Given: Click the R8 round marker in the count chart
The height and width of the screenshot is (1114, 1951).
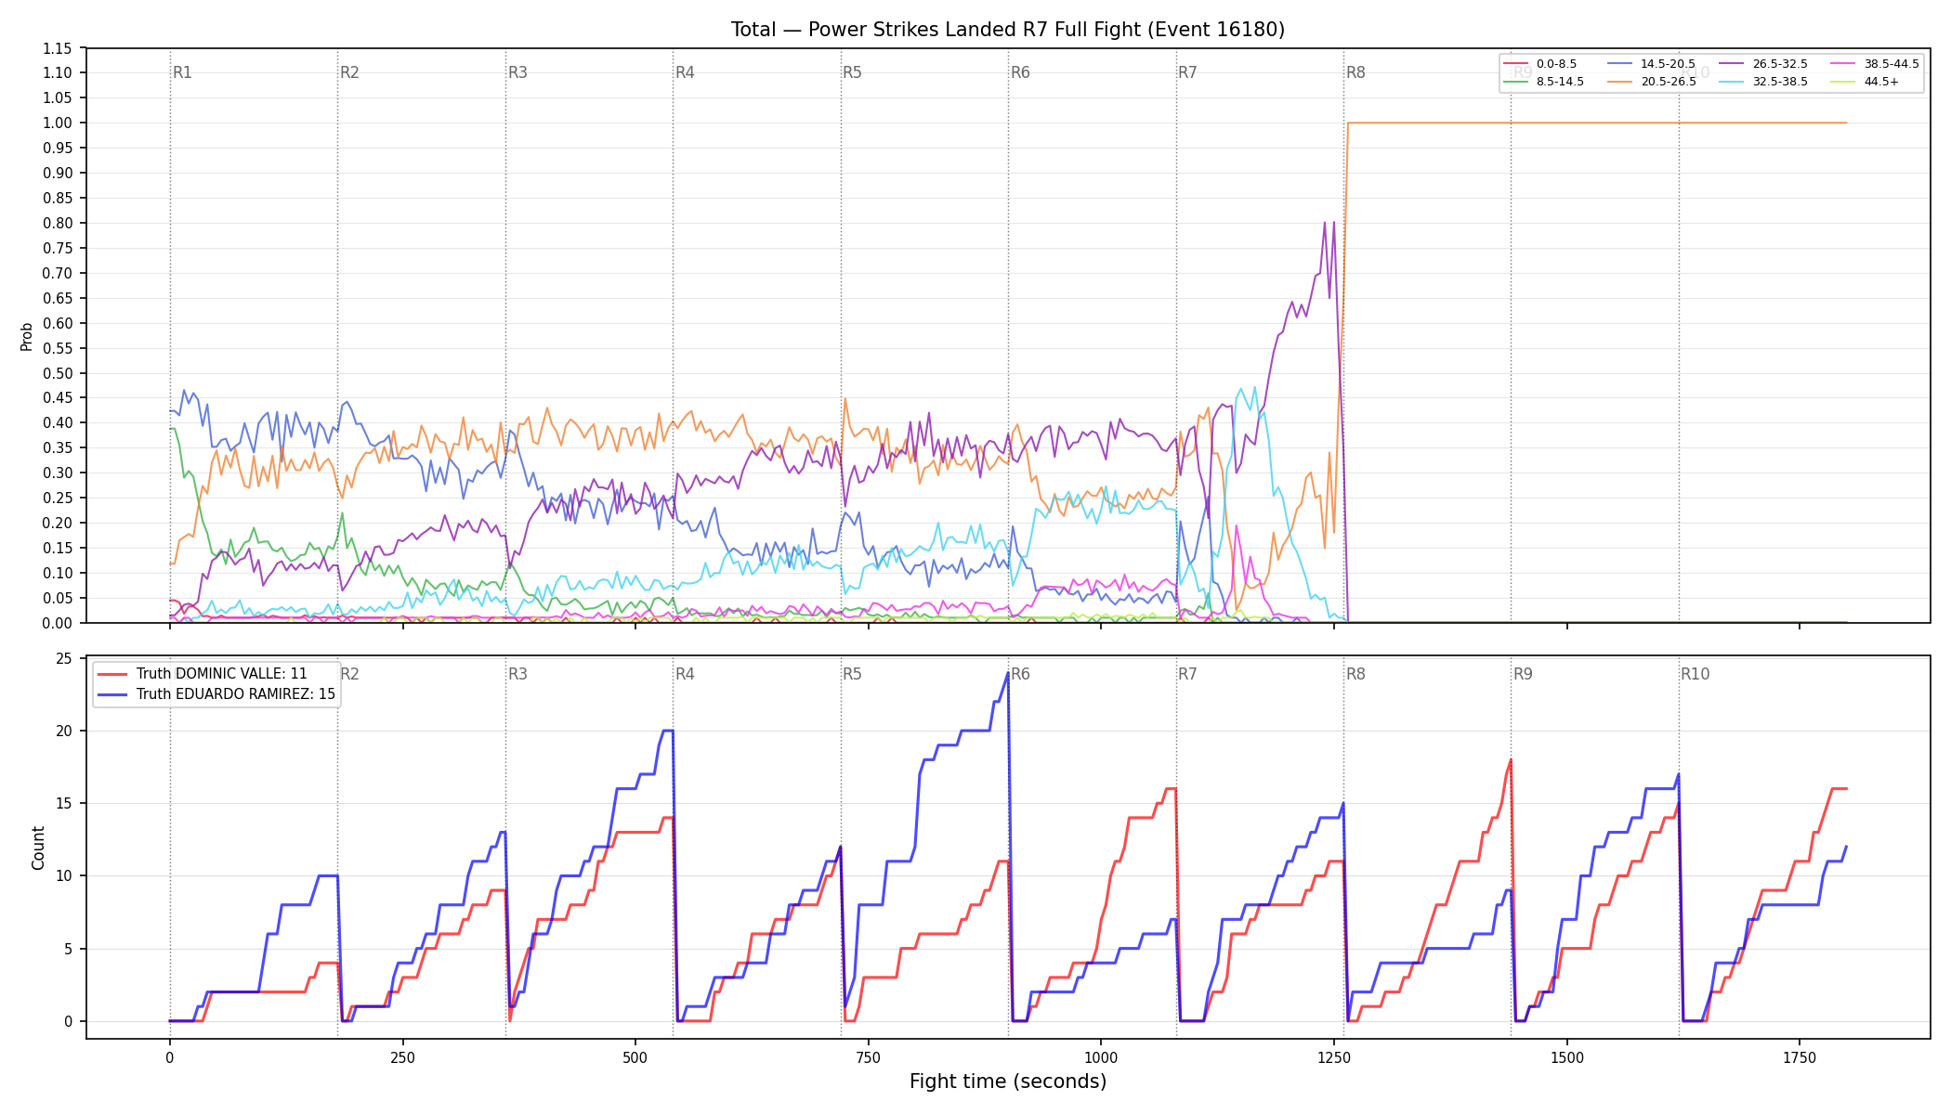Looking at the screenshot, I should [1355, 674].
